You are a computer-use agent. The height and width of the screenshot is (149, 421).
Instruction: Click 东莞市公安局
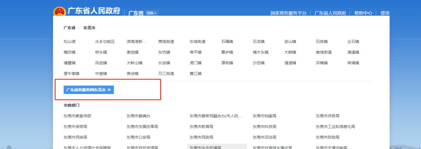pos(138,137)
